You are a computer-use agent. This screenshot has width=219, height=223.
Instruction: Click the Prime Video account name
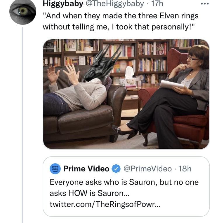(x=86, y=169)
